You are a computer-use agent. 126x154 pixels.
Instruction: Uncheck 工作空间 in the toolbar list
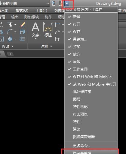pos(91,69)
